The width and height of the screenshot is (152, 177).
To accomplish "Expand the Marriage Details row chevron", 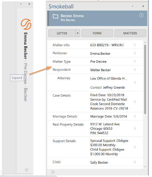I will pyautogui.click(x=135, y=116).
